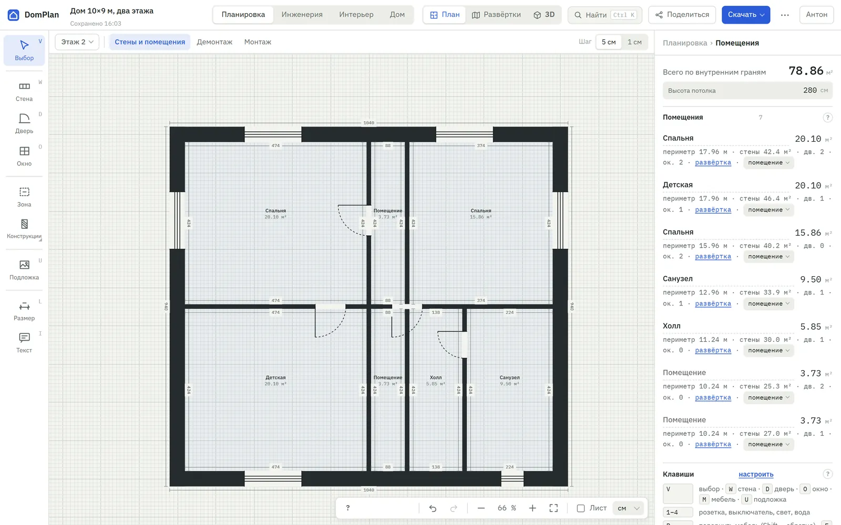Go to the Демонтаж subtab
The height and width of the screenshot is (525, 841).
214,42
